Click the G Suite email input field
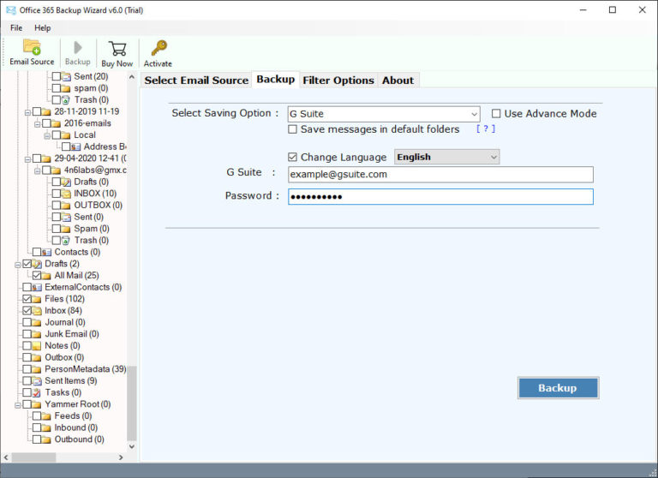Image resolution: width=658 pixels, height=478 pixels. click(440, 175)
